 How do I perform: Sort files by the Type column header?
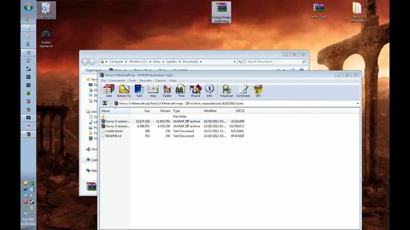[187, 111]
